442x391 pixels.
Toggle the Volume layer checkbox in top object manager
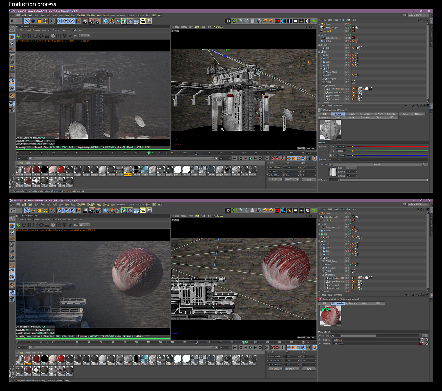click(346, 24)
